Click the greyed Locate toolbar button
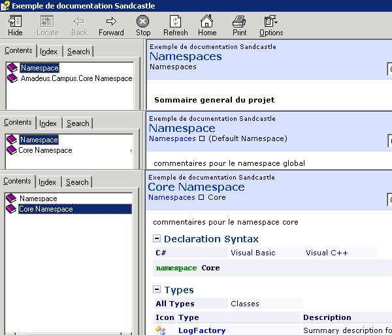392x335 pixels. point(47,25)
